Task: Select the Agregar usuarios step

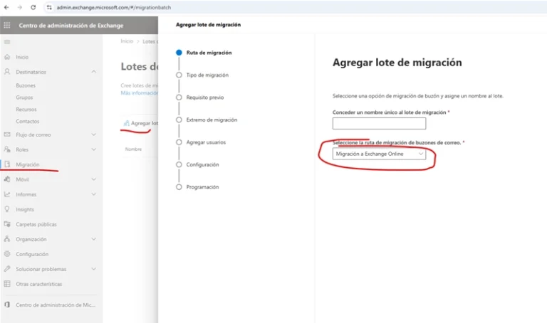Action: point(201,142)
